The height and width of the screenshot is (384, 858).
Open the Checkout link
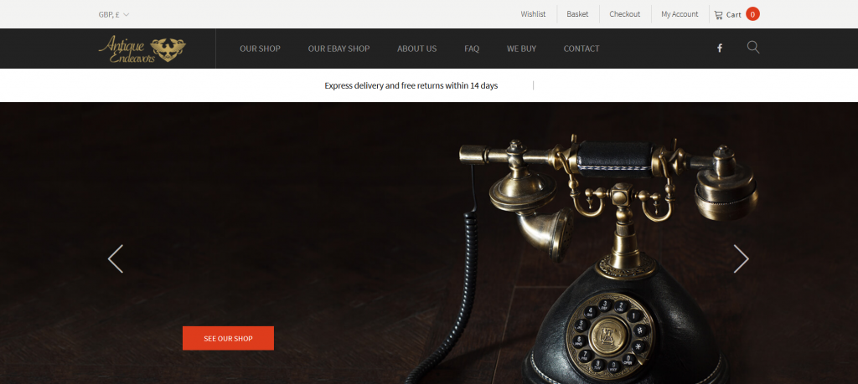pyautogui.click(x=625, y=14)
